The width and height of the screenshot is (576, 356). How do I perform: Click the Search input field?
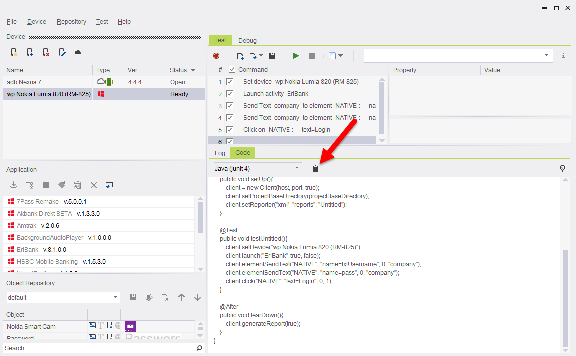pyautogui.click(x=97, y=348)
